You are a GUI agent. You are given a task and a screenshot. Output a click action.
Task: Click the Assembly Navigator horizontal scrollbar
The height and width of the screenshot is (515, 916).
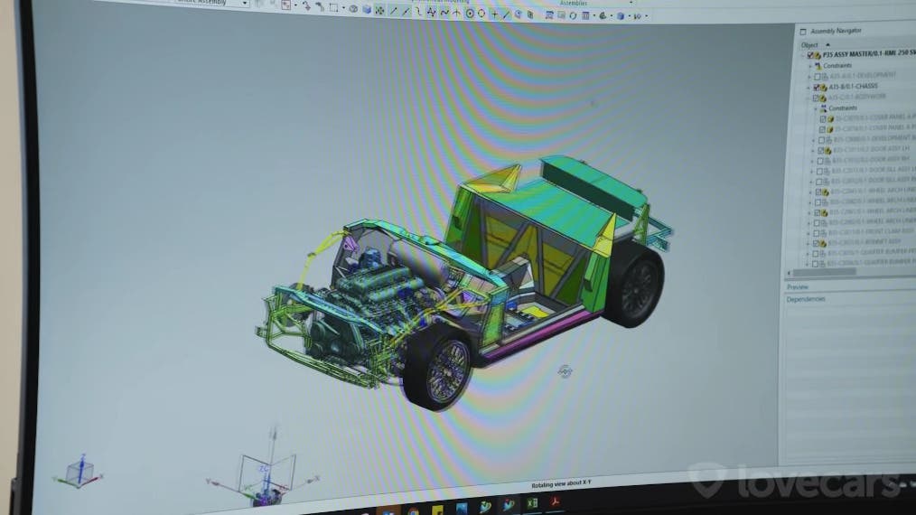click(824, 272)
